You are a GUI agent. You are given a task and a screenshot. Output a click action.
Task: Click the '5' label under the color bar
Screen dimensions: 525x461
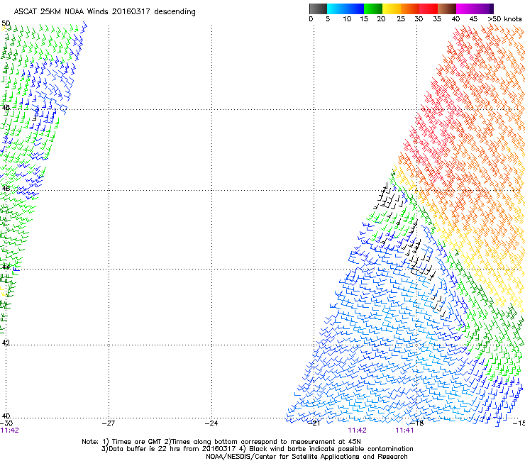point(328,19)
